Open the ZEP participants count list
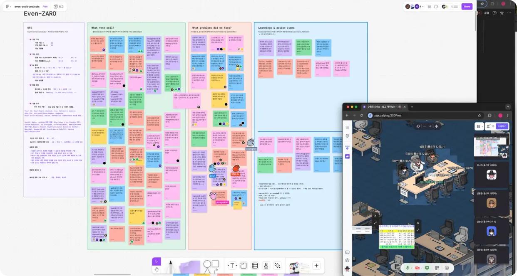517x276 pixels. (x=491, y=126)
